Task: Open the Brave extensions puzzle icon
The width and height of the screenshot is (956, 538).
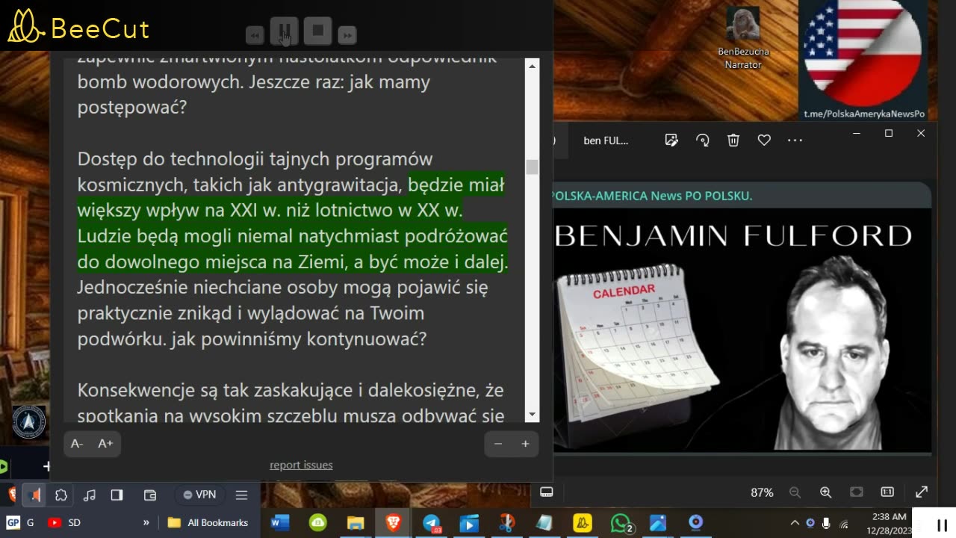Action: pyautogui.click(x=61, y=495)
